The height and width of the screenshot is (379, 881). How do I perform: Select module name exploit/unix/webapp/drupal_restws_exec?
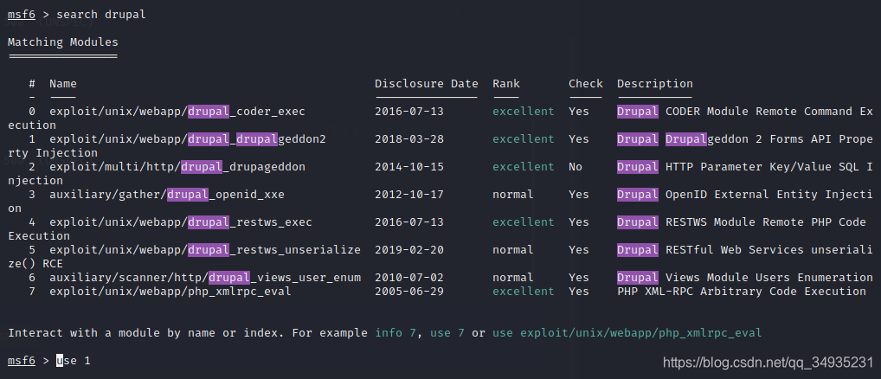click(x=180, y=222)
